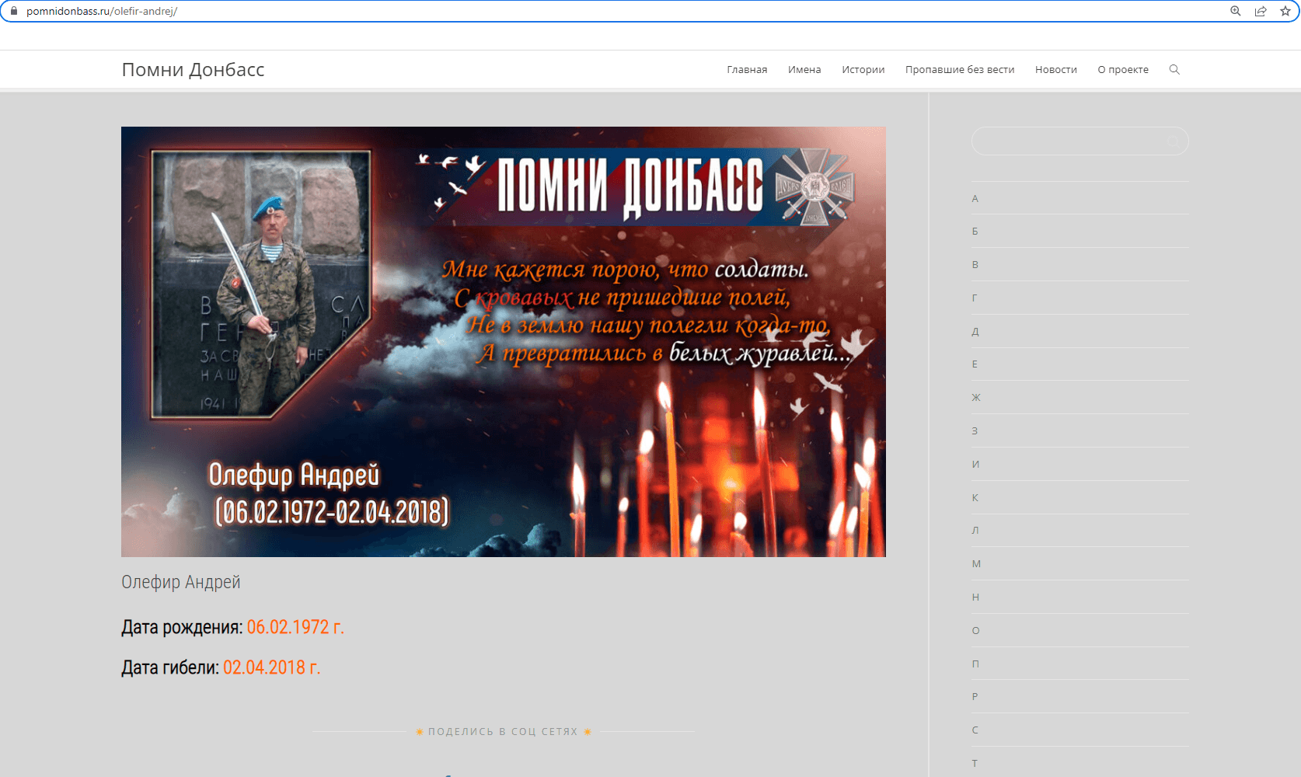Select letter Г in the sidebar index
Viewport: 1301px width, 777px height.
pyautogui.click(x=975, y=298)
